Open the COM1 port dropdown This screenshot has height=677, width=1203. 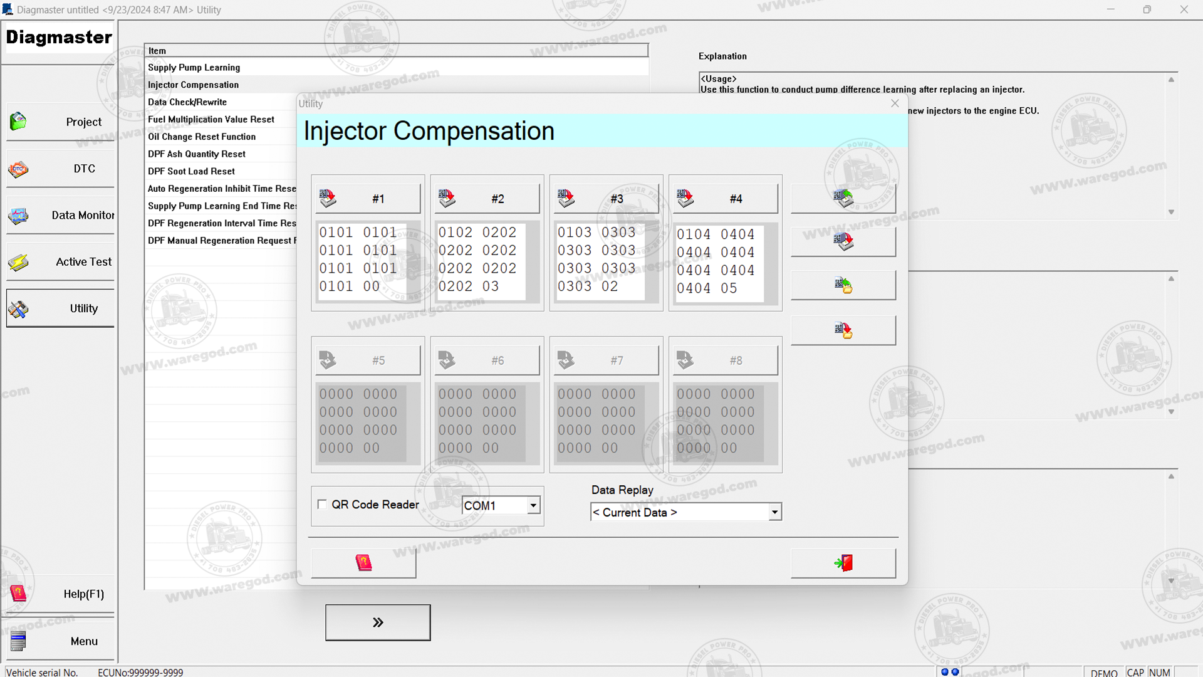tap(533, 505)
